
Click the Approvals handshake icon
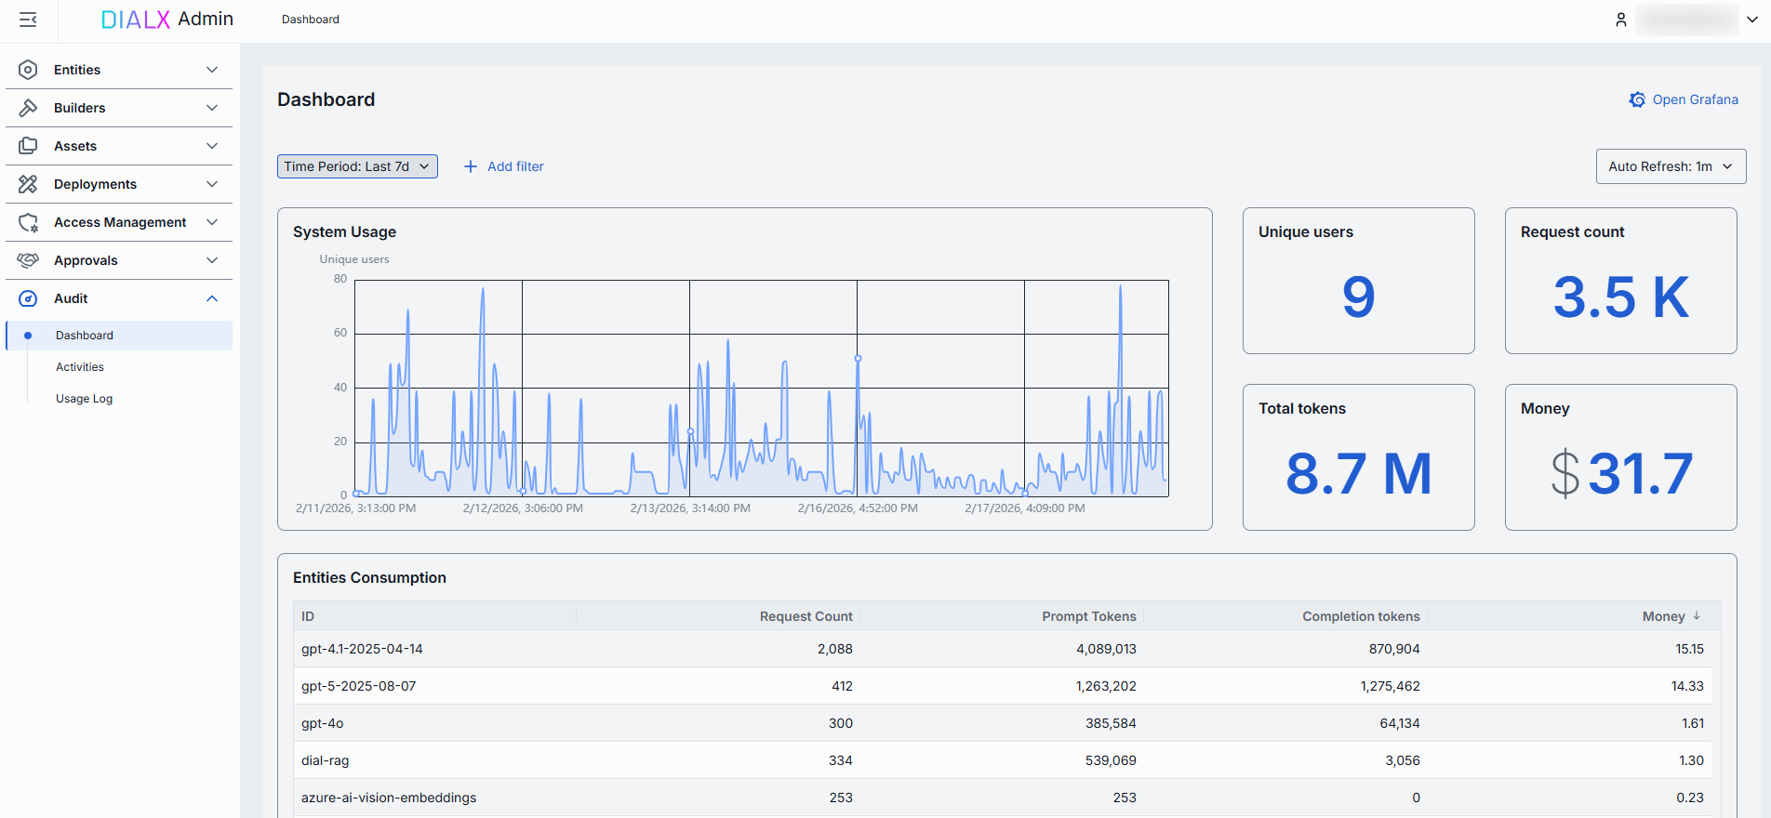click(x=28, y=260)
